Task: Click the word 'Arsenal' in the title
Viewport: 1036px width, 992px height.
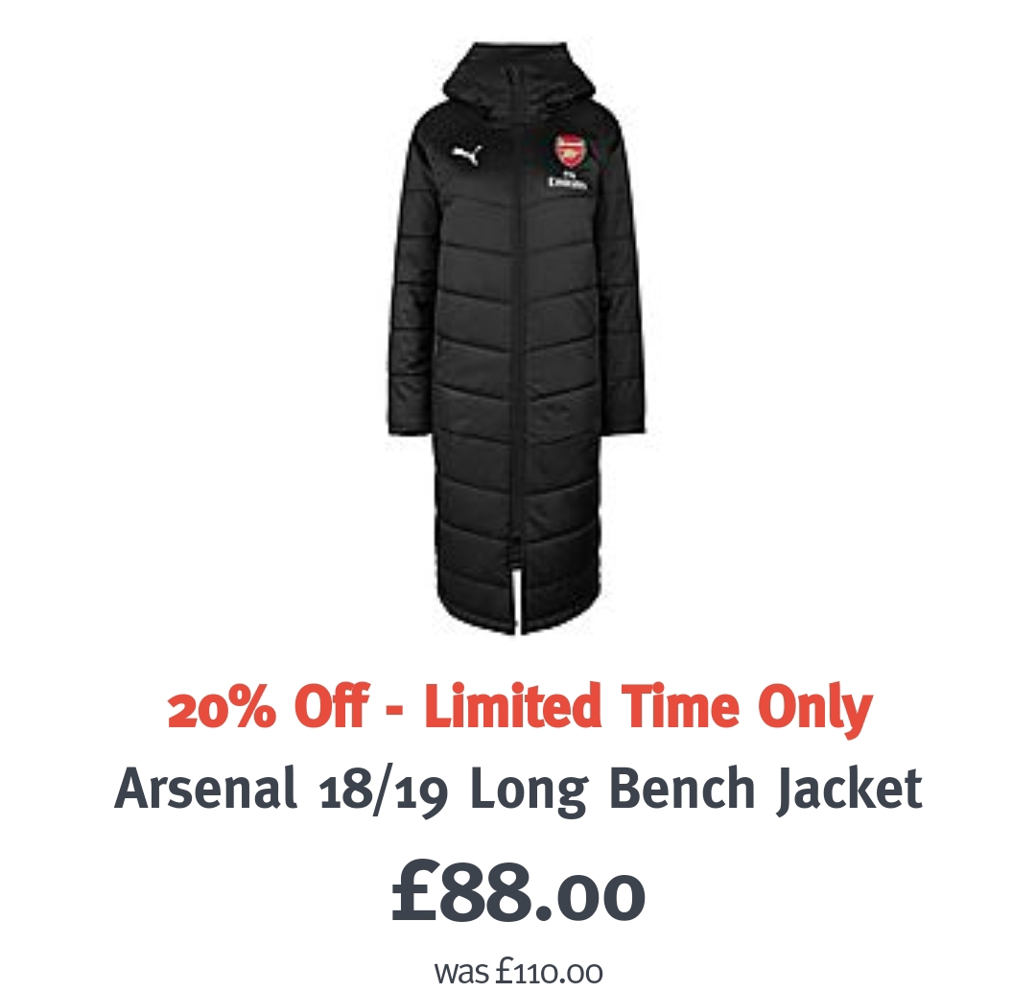Action: (205, 787)
